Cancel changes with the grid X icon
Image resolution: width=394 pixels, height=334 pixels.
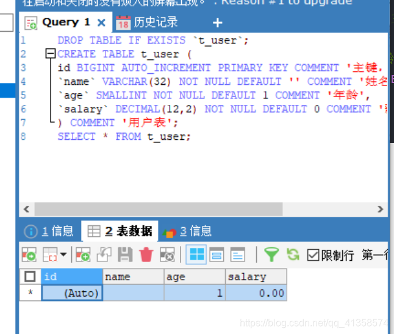167,255
